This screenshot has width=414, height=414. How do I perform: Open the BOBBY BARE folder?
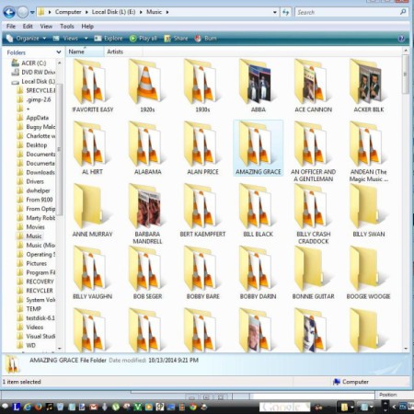[202, 273]
